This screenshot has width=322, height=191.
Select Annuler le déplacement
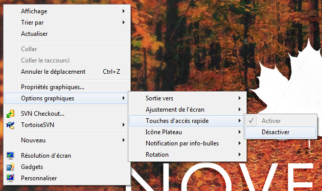67,72
